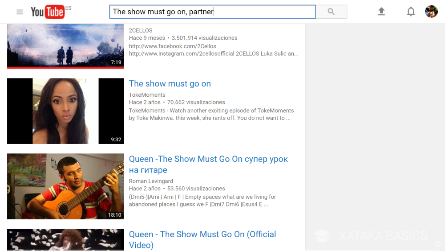Open "The show must go on" title link
This screenshot has height=251, width=445.
170,83
